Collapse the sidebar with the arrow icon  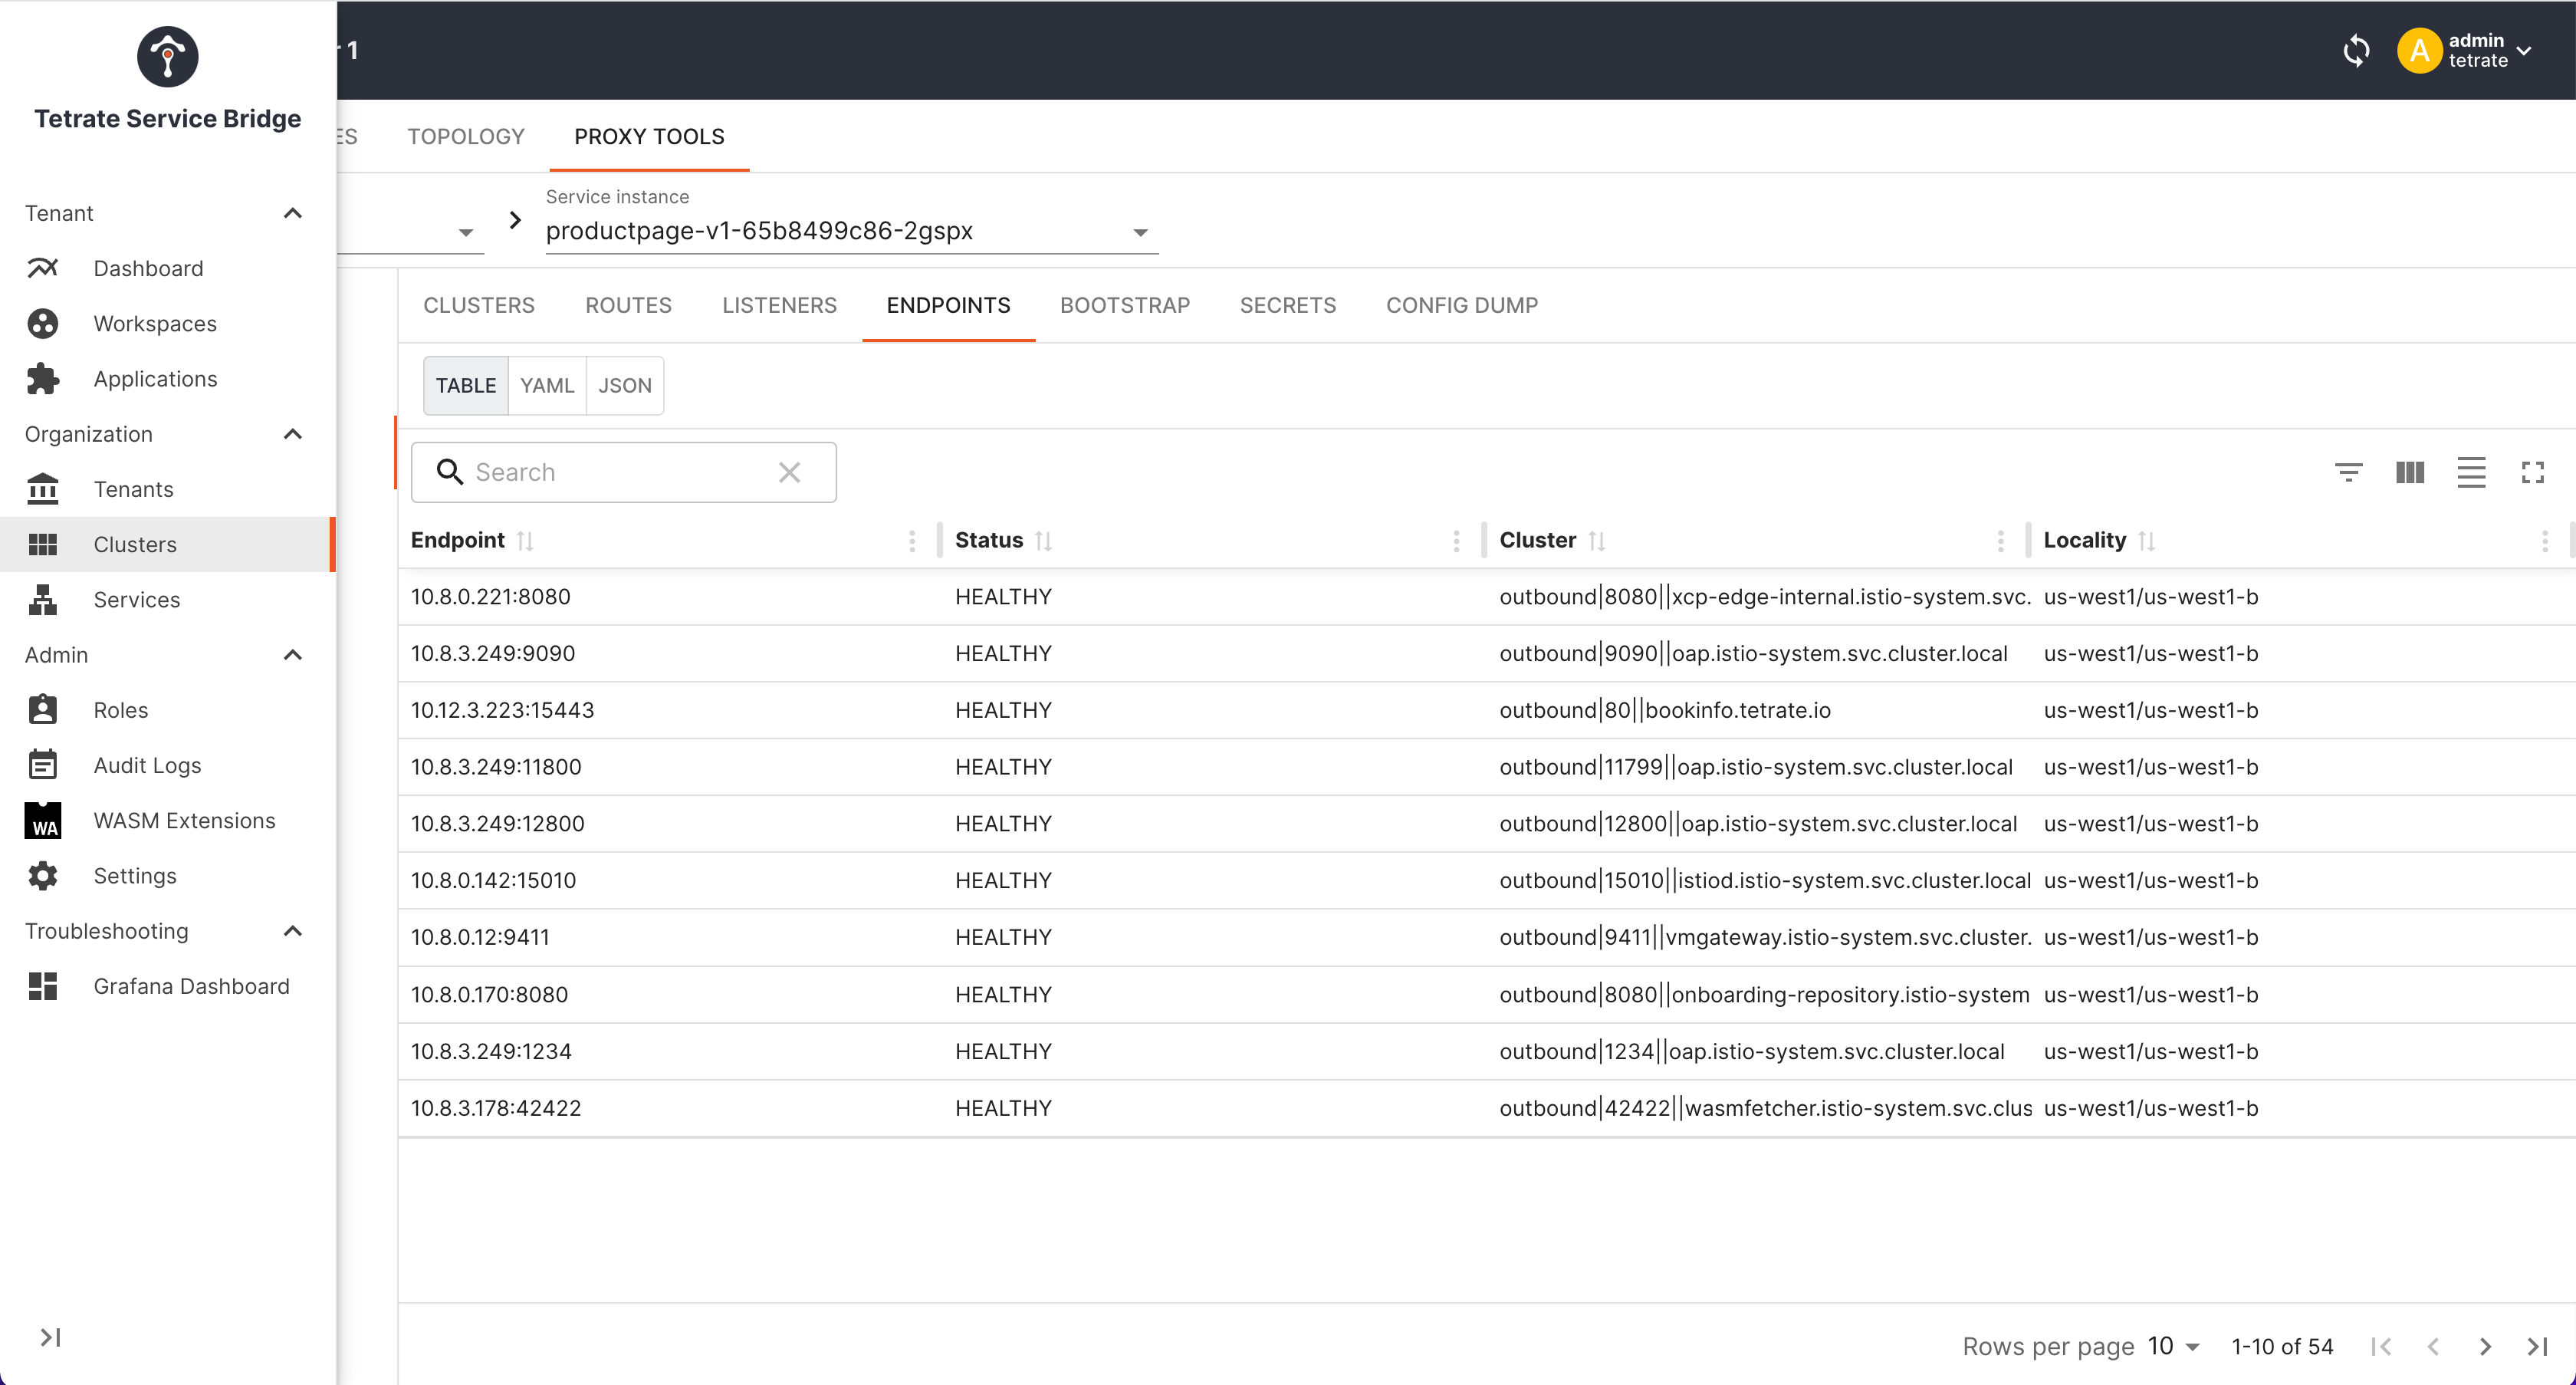click(x=50, y=1337)
